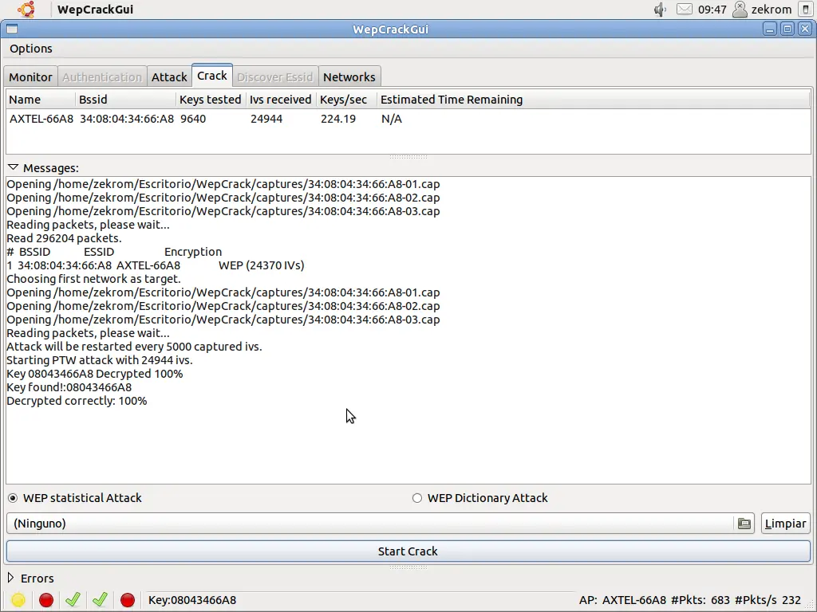This screenshot has height=612, width=817.
Task: Click the disabled Authentication tab
Action: [x=102, y=77]
